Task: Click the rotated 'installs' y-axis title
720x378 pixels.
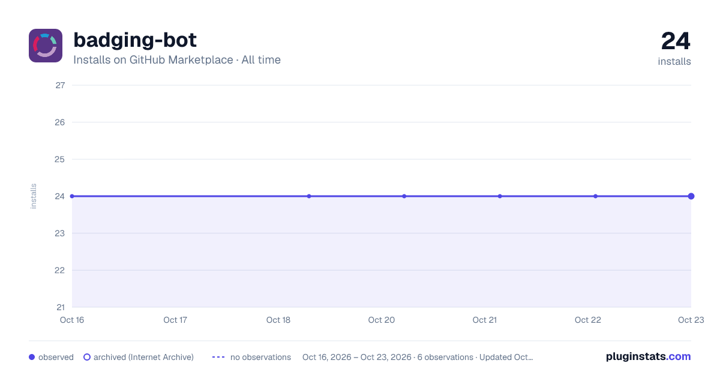Action: pyautogui.click(x=34, y=196)
